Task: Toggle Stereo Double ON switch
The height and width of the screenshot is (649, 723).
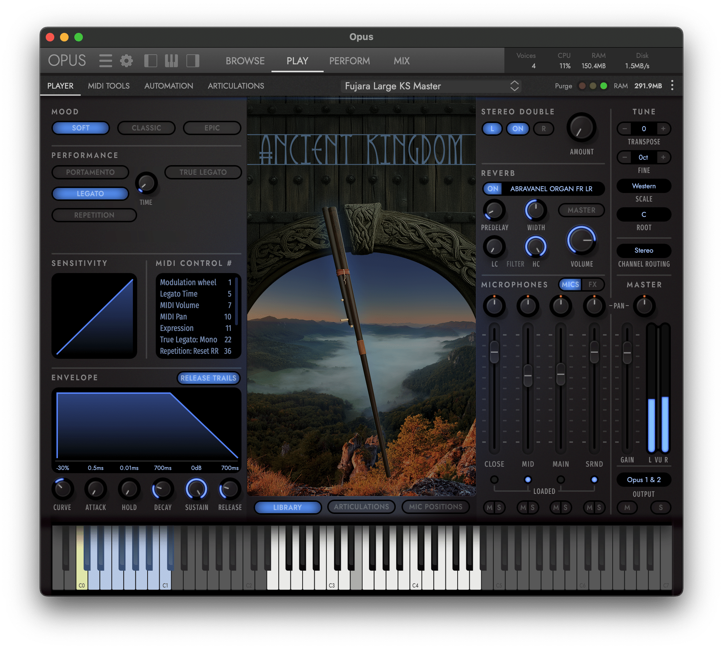Action: pos(518,129)
